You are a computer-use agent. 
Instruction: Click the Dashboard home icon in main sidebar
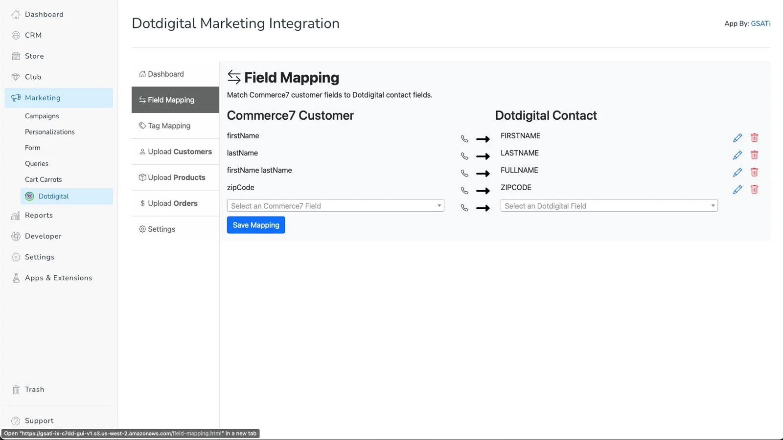[x=16, y=15]
